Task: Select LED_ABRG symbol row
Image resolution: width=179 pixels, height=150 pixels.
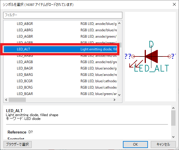Action: tap(25, 30)
